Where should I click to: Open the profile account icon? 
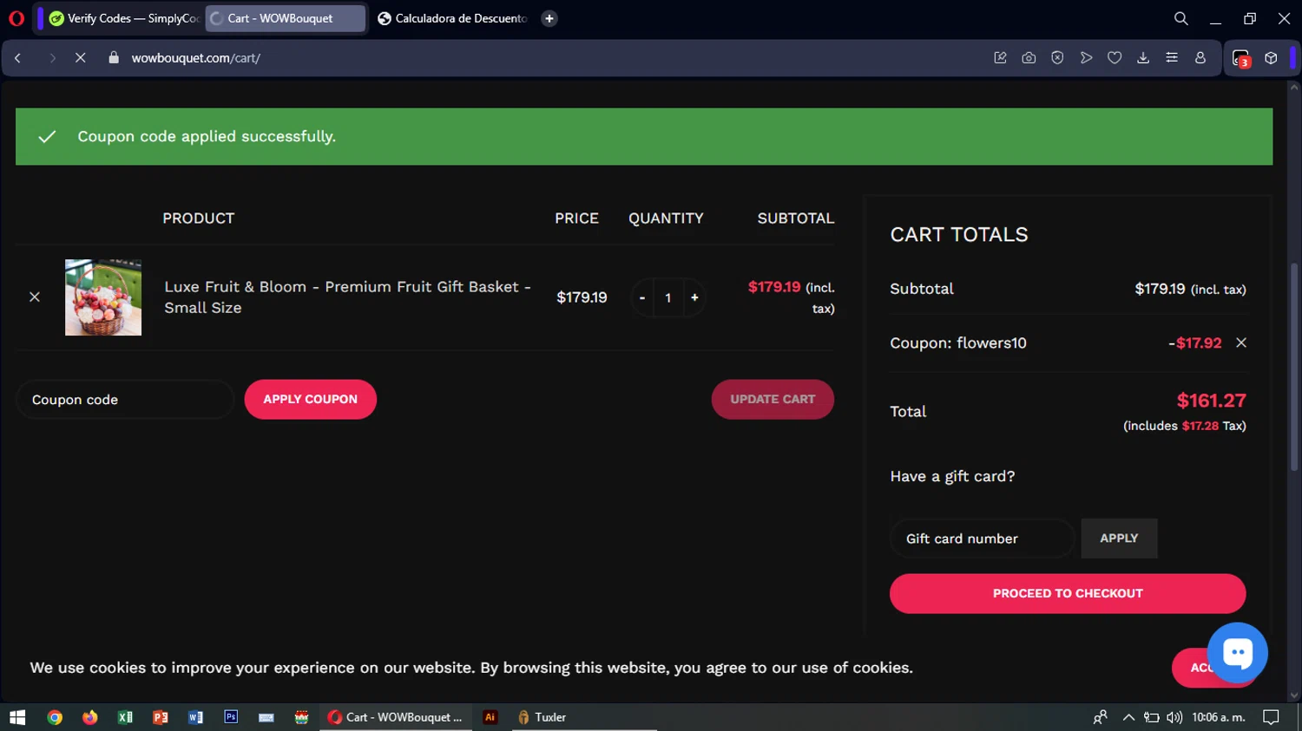[x=1200, y=58]
